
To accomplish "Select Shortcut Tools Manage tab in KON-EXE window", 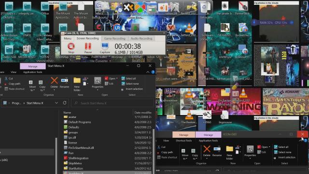I will (183, 135).
